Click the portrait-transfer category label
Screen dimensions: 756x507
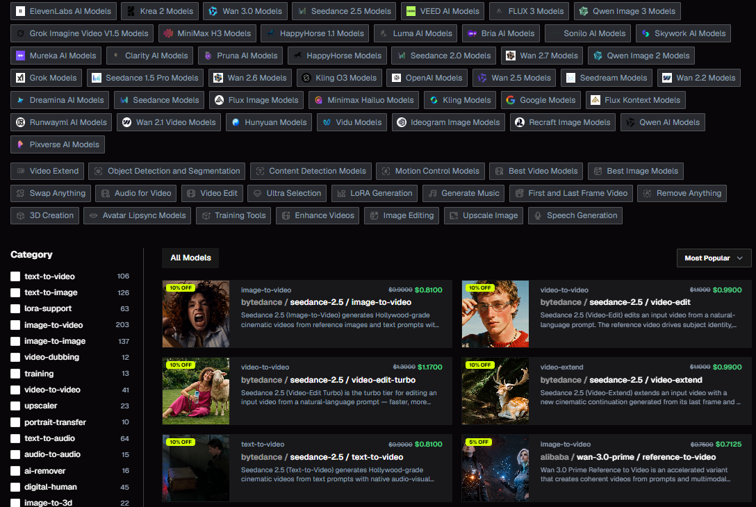coord(55,422)
